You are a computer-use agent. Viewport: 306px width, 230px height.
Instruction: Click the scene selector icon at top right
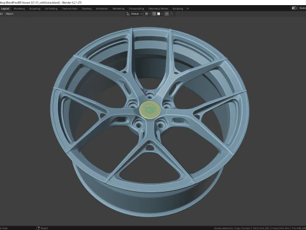tap(294, 8)
